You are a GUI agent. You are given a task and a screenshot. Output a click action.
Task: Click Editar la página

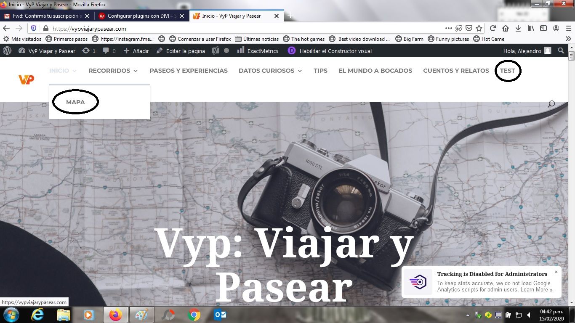pos(181,50)
